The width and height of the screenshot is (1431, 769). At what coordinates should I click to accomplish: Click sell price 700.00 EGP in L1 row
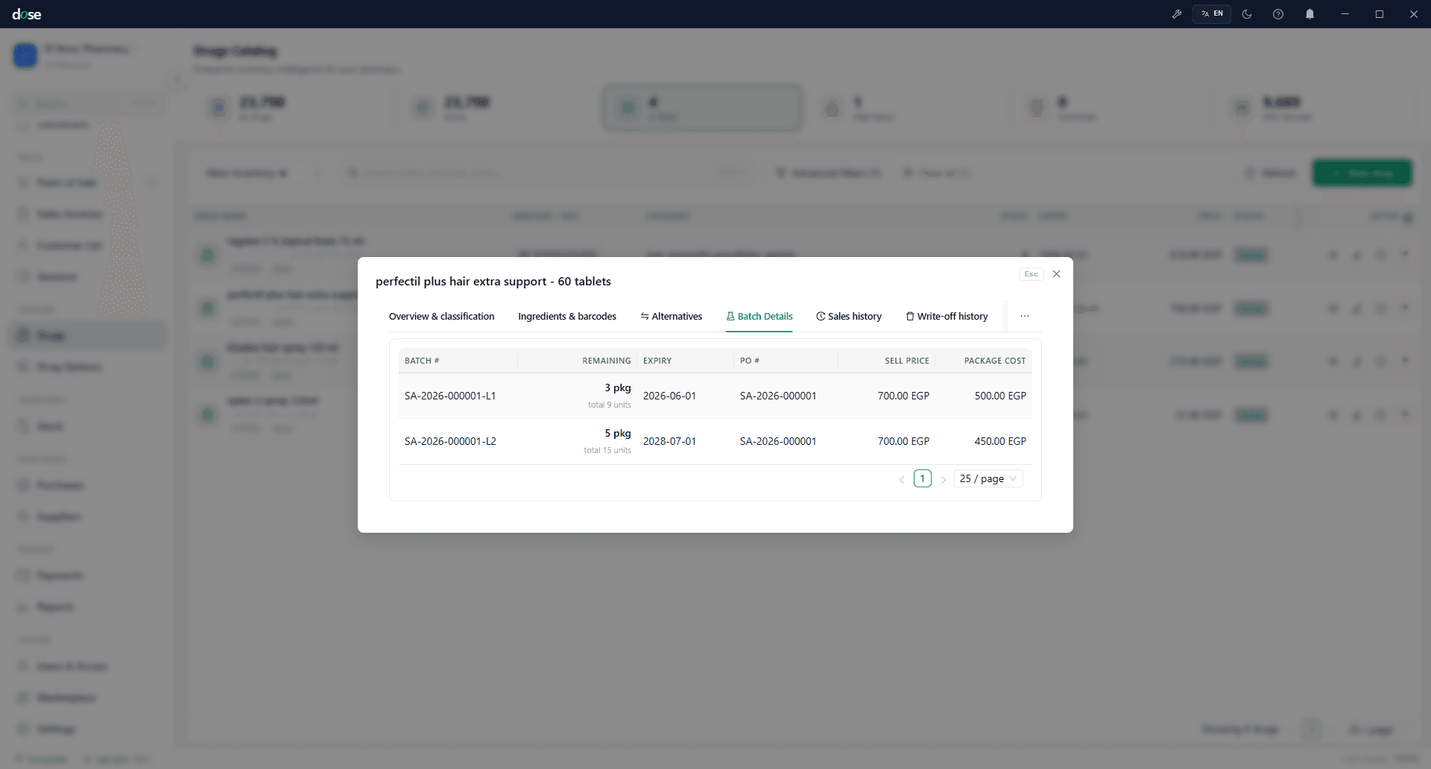click(903, 396)
